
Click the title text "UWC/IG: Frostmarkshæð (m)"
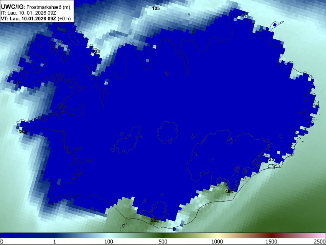click(x=36, y=7)
